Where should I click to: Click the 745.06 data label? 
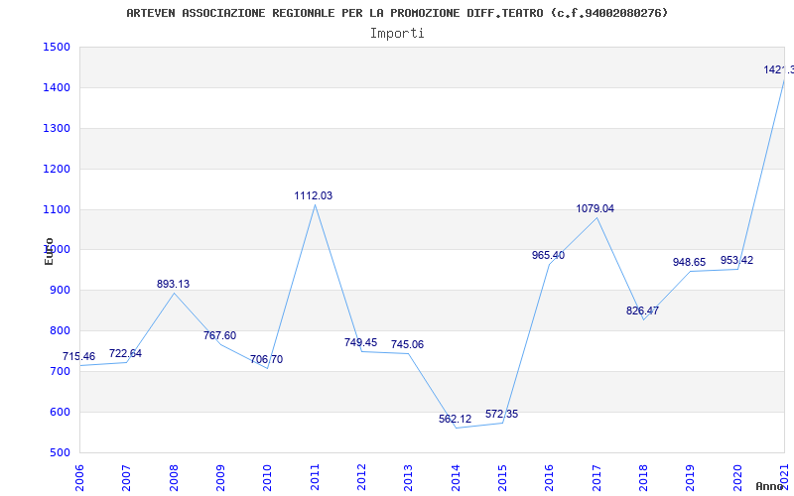point(407,344)
